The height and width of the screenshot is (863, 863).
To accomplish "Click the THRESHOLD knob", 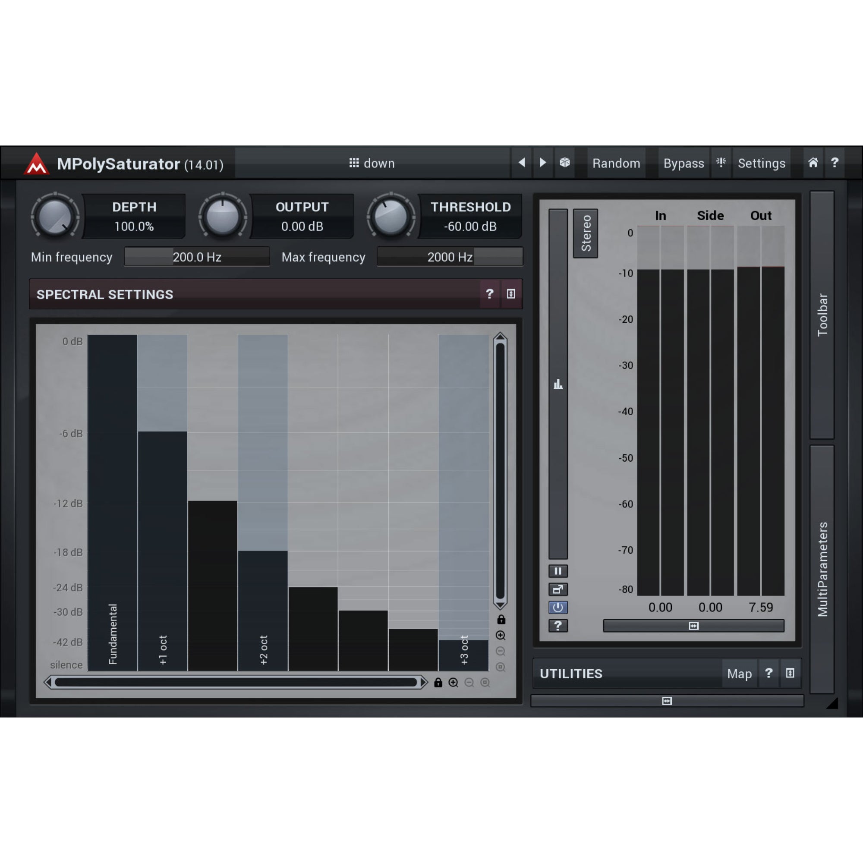I will click(391, 217).
